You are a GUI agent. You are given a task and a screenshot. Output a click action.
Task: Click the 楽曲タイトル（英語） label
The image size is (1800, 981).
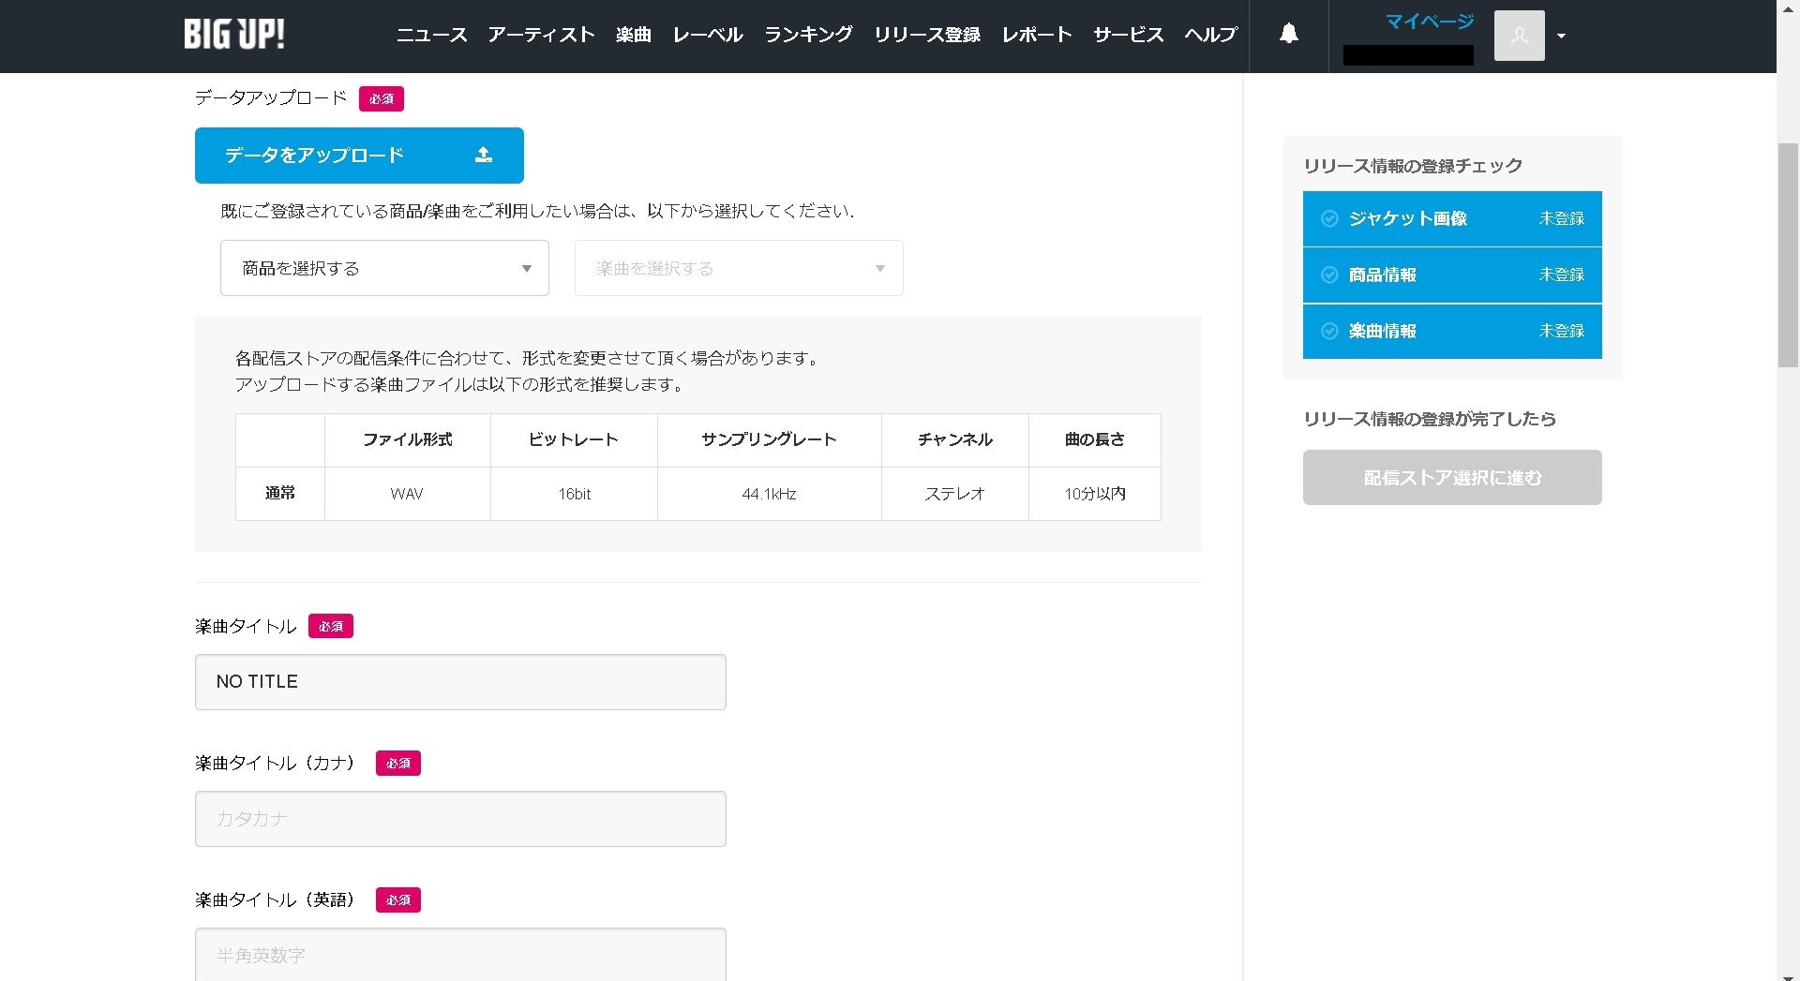[x=277, y=899]
